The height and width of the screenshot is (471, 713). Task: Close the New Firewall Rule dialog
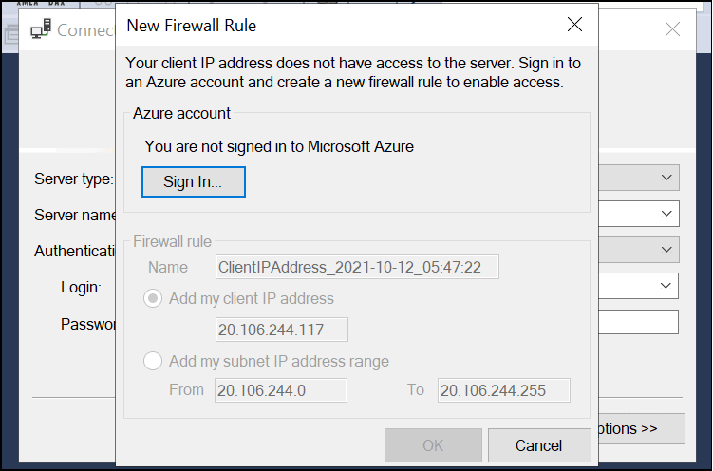(x=574, y=25)
